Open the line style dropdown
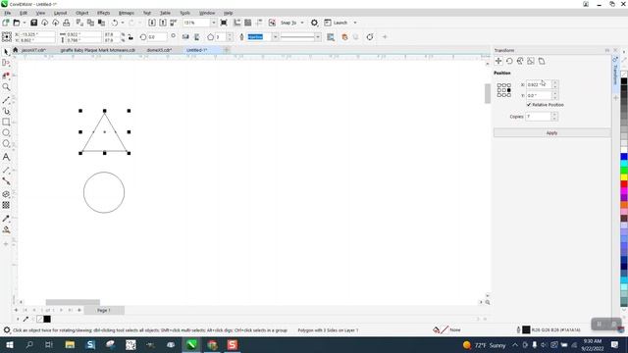The width and height of the screenshot is (628, 353). (x=318, y=37)
